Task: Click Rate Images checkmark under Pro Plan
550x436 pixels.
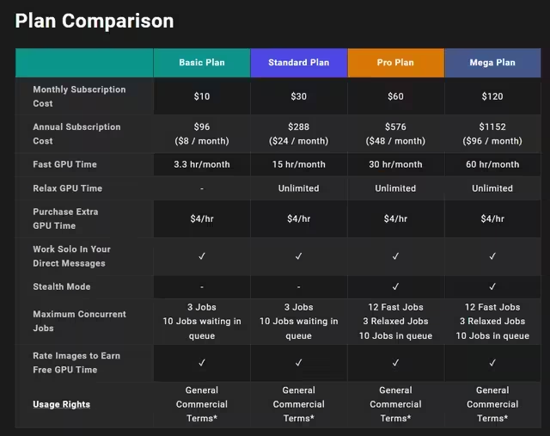Action: tap(395, 363)
